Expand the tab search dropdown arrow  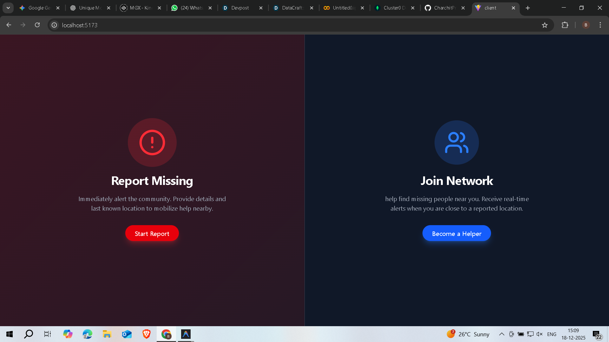tap(8, 8)
